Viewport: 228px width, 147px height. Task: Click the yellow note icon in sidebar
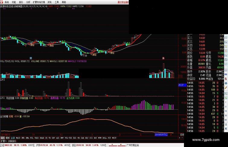pos(226,46)
